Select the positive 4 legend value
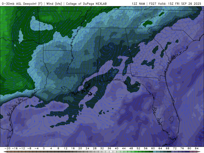This screenshot has height=153, width=204. tap(51, 148)
